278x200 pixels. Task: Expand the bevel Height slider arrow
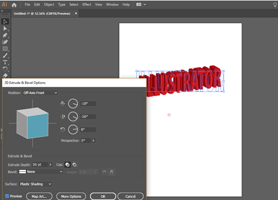click(95, 172)
